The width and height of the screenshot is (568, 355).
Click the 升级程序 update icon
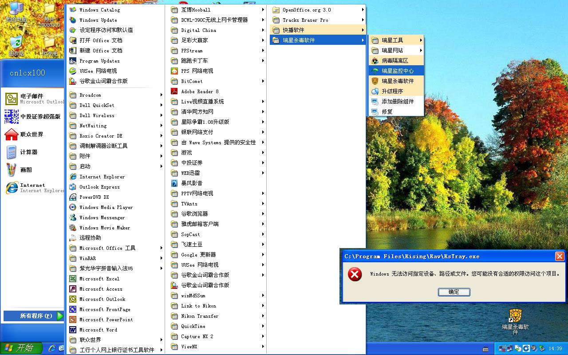pyautogui.click(x=375, y=91)
